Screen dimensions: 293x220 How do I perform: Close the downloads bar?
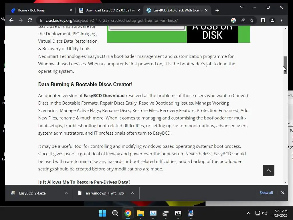tap(282, 193)
